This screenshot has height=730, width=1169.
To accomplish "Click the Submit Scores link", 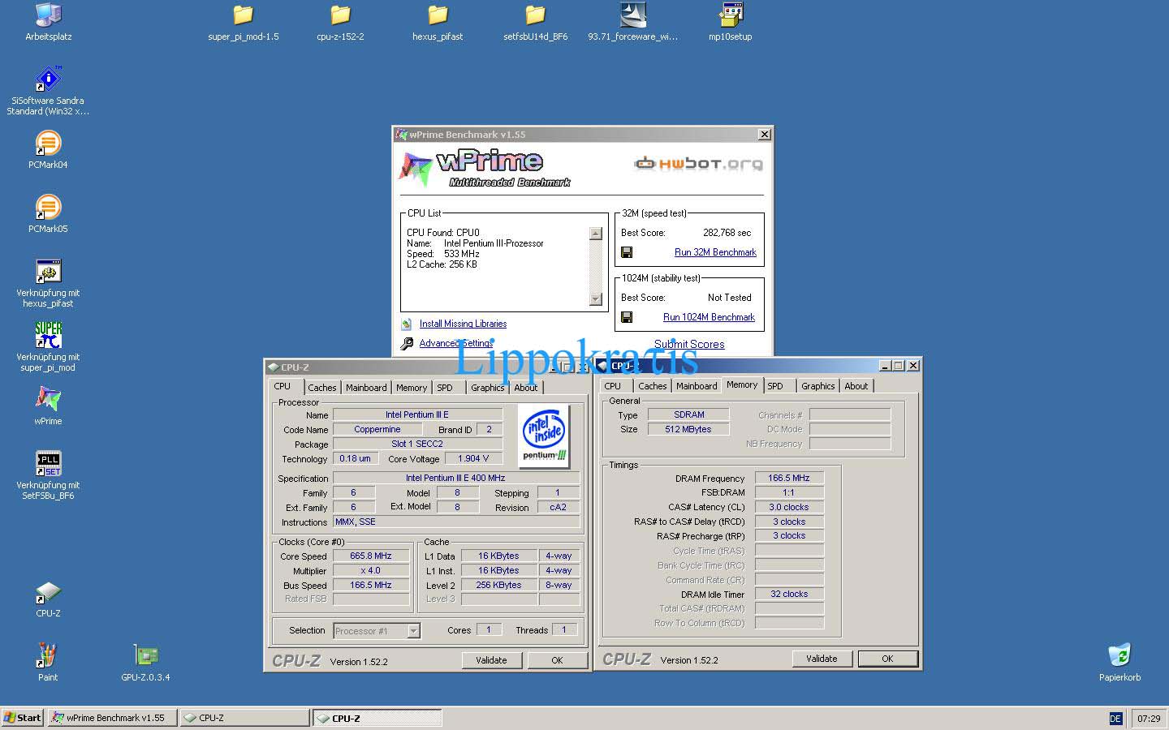I will tap(689, 345).
